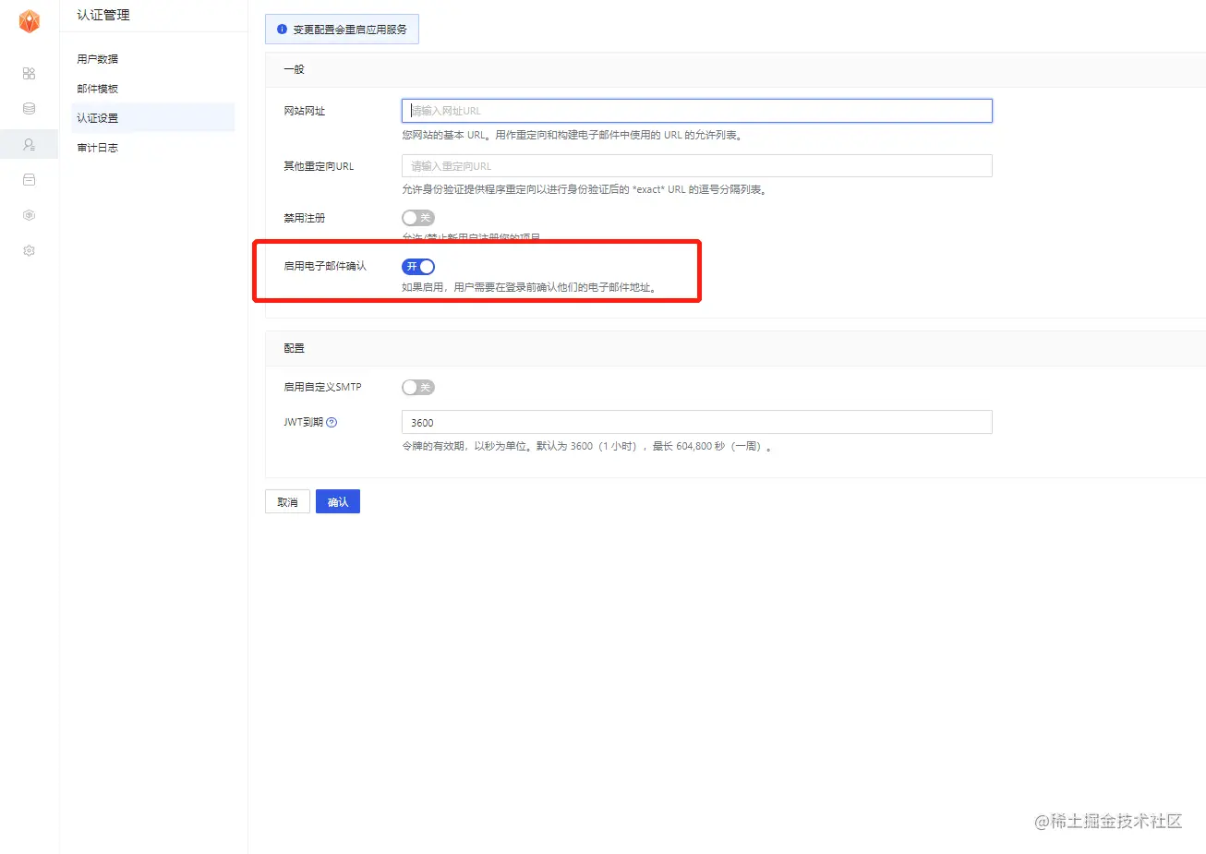Focus the 网站网址 URL input field
1206x854 pixels.
(697, 111)
